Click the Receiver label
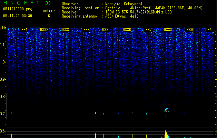This screenshot has height=138, width=217. tap(70, 12)
